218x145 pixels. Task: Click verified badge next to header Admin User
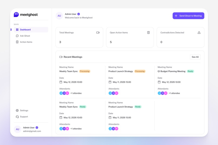coord(78,14)
